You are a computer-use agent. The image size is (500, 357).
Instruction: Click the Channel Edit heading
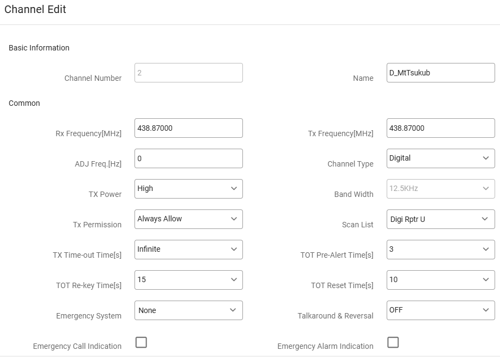35,9
